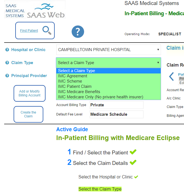Viewport: 184px width, 195px height.
Task: Click the magnifying glass search icon
Action: click(47, 30)
